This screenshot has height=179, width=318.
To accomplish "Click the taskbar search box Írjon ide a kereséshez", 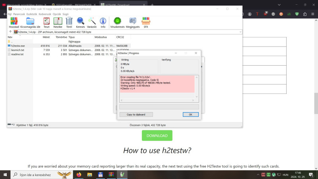I will (42, 175).
